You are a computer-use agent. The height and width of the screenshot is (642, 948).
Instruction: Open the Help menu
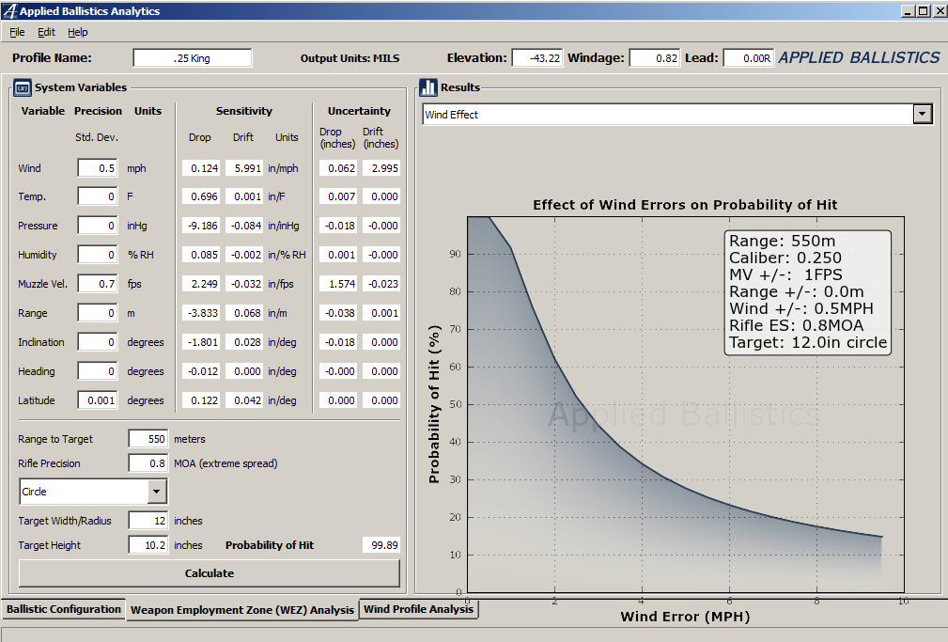click(x=77, y=32)
